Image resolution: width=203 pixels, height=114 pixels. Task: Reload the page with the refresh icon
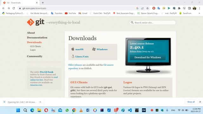(x=14, y=8)
